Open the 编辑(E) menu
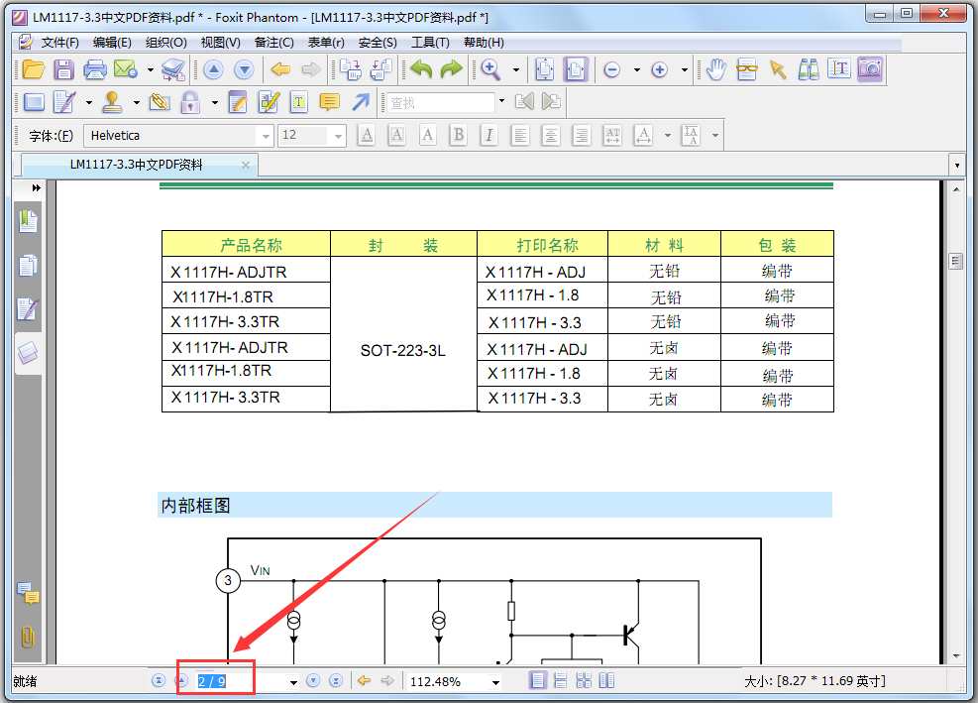This screenshot has width=978, height=703. 112,43
